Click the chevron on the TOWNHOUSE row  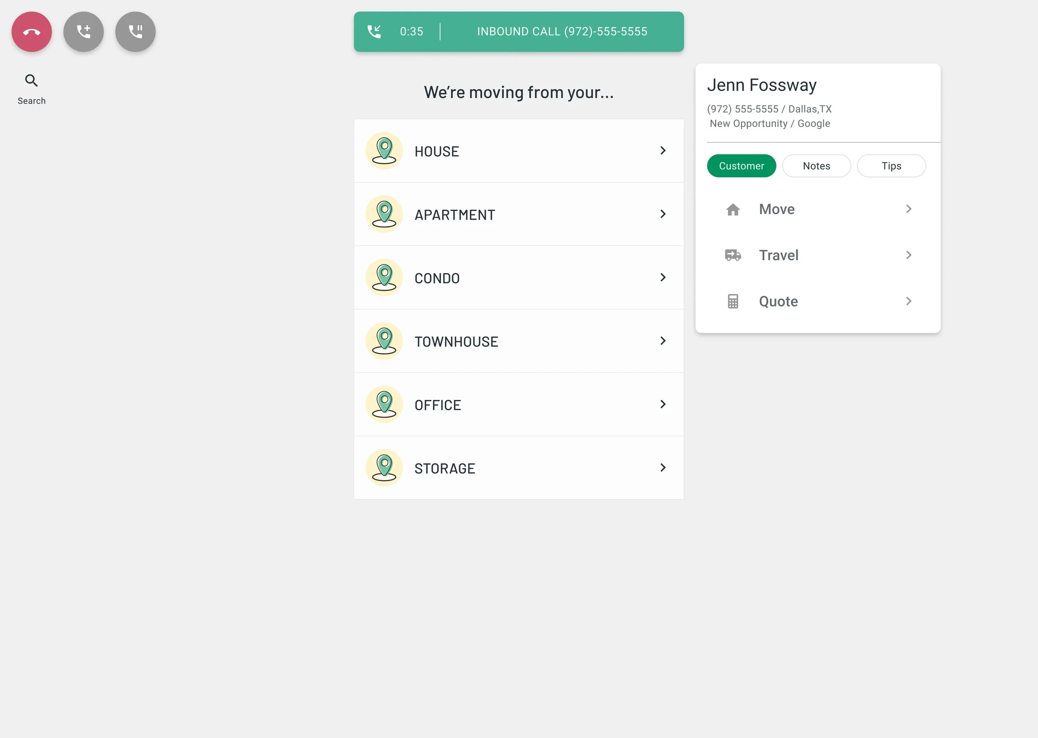(x=663, y=341)
